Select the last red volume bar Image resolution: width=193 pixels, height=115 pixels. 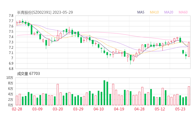[x=189, y=96]
